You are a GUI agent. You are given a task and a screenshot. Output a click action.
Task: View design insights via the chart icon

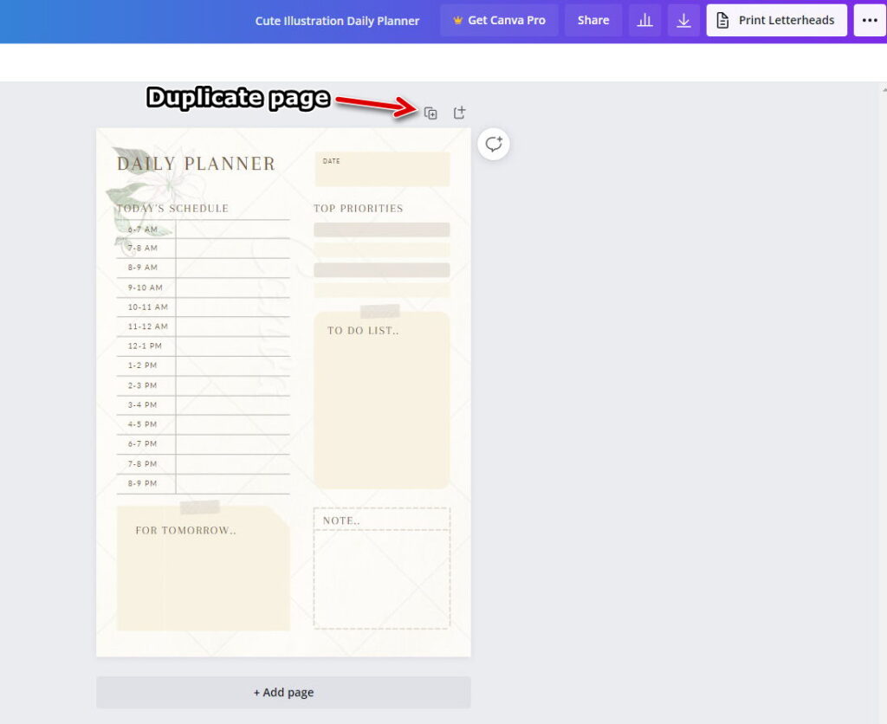click(x=644, y=20)
